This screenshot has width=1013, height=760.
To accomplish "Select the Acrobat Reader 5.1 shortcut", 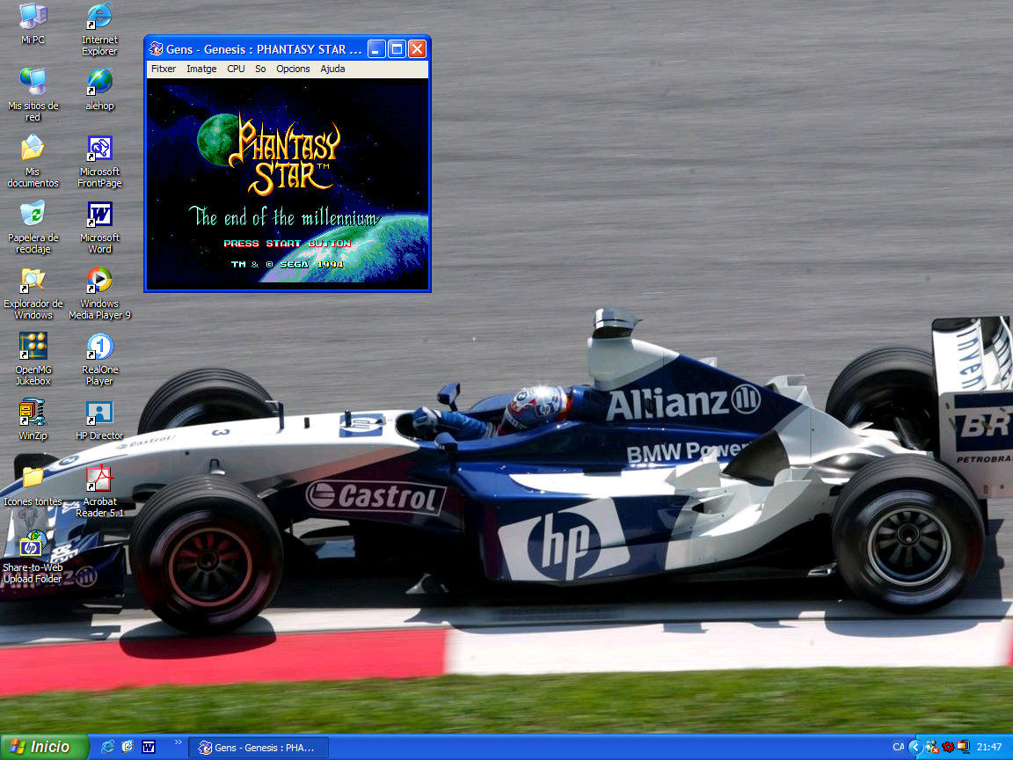I will [99, 491].
